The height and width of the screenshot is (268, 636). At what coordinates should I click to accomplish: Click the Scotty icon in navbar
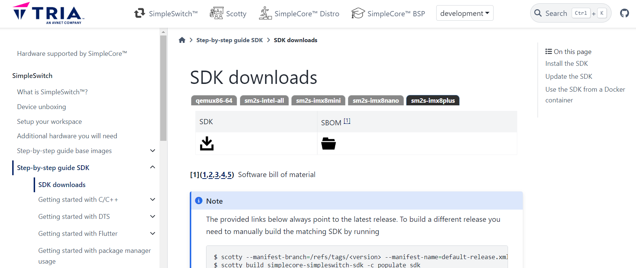[216, 13]
